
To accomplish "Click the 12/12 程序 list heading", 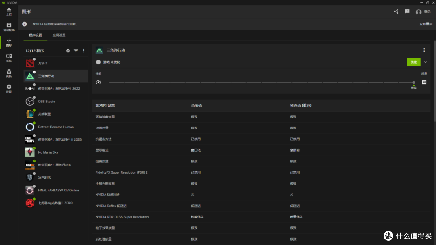I will click(x=35, y=51).
